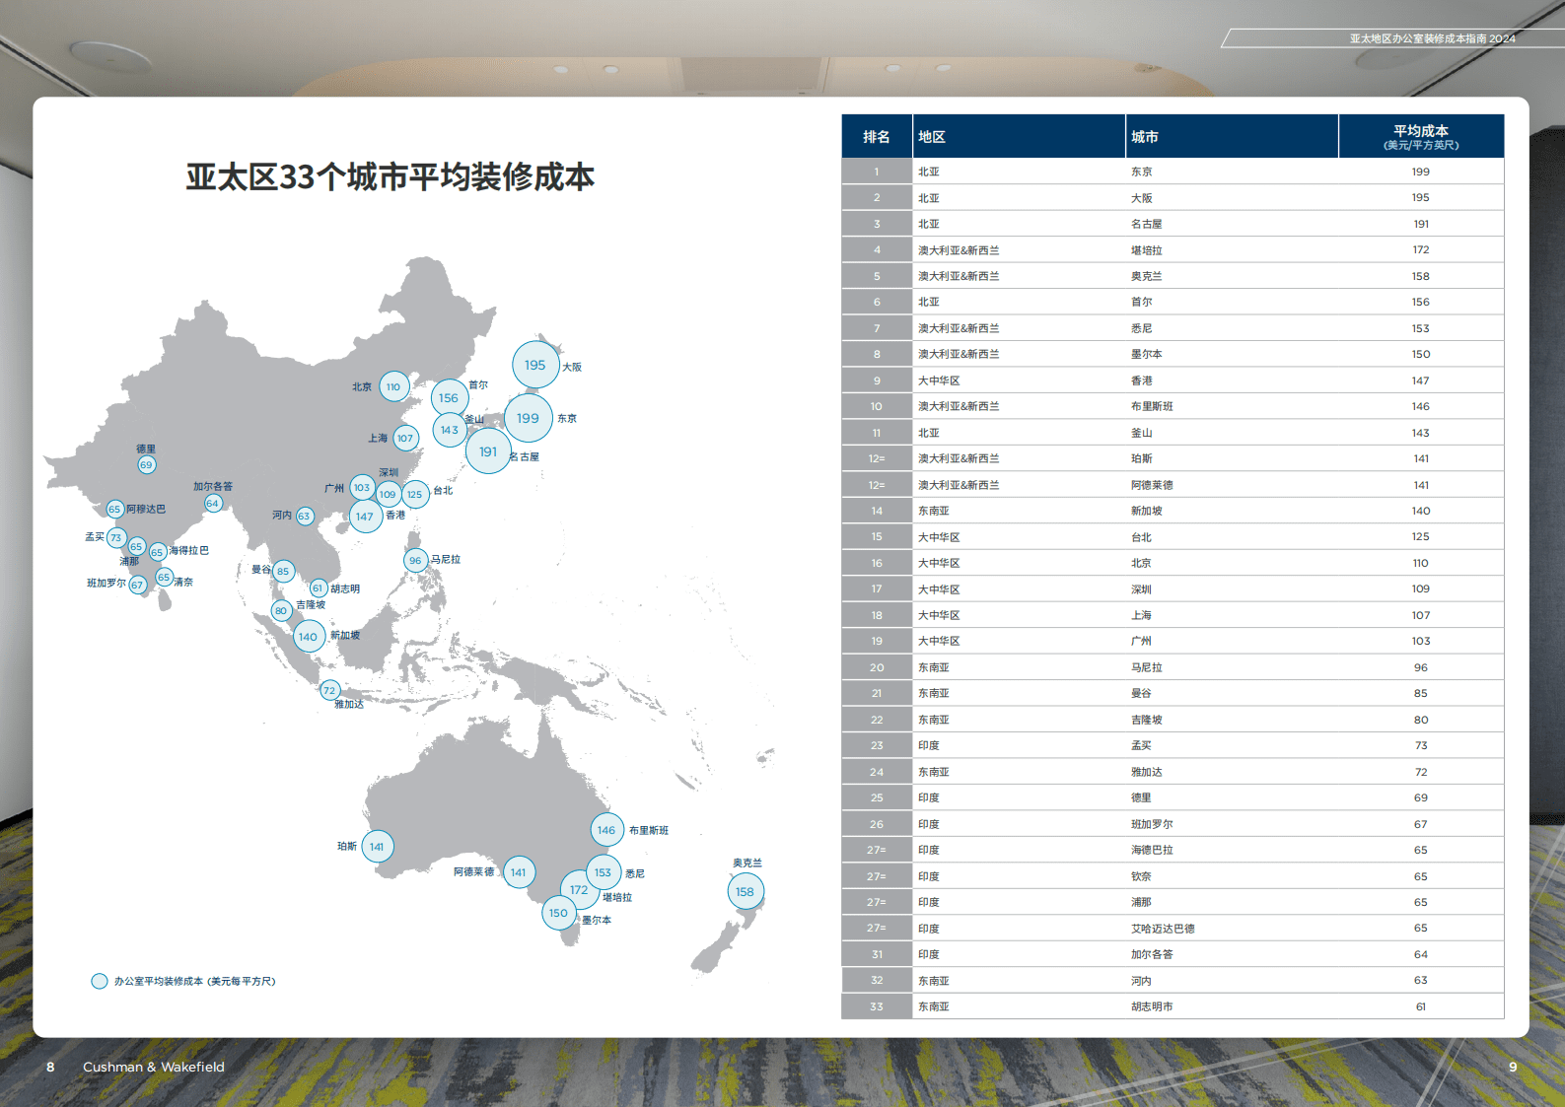Select the Osaka 195 map bubble

(x=535, y=365)
